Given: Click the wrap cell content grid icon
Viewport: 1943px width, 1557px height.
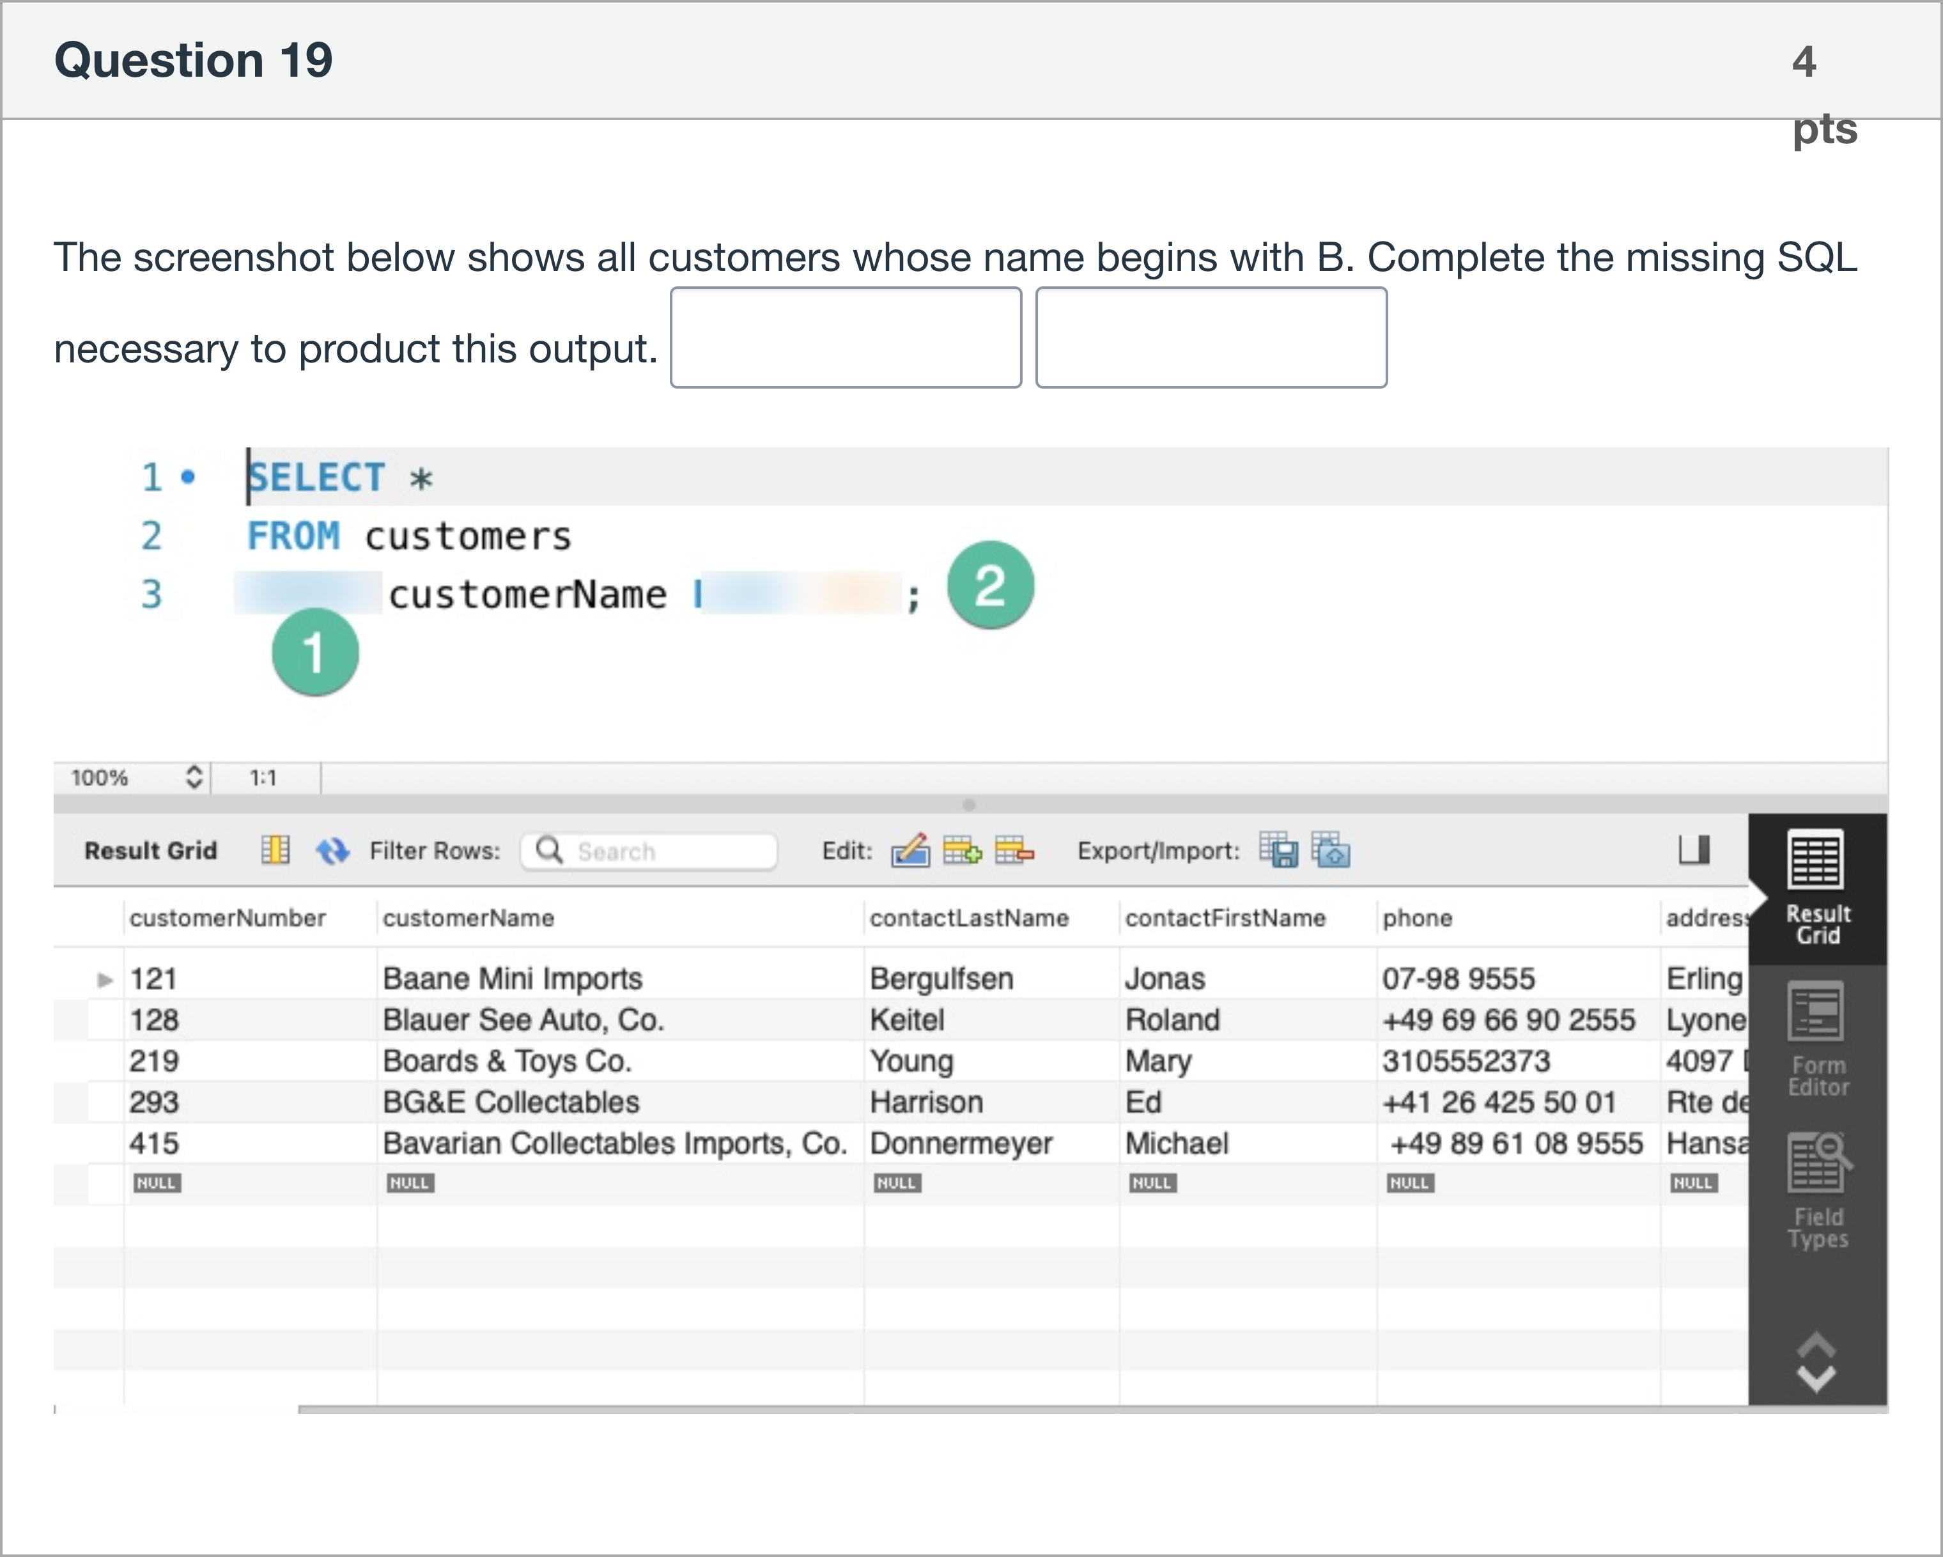Looking at the screenshot, I should (x=275, y=849).
